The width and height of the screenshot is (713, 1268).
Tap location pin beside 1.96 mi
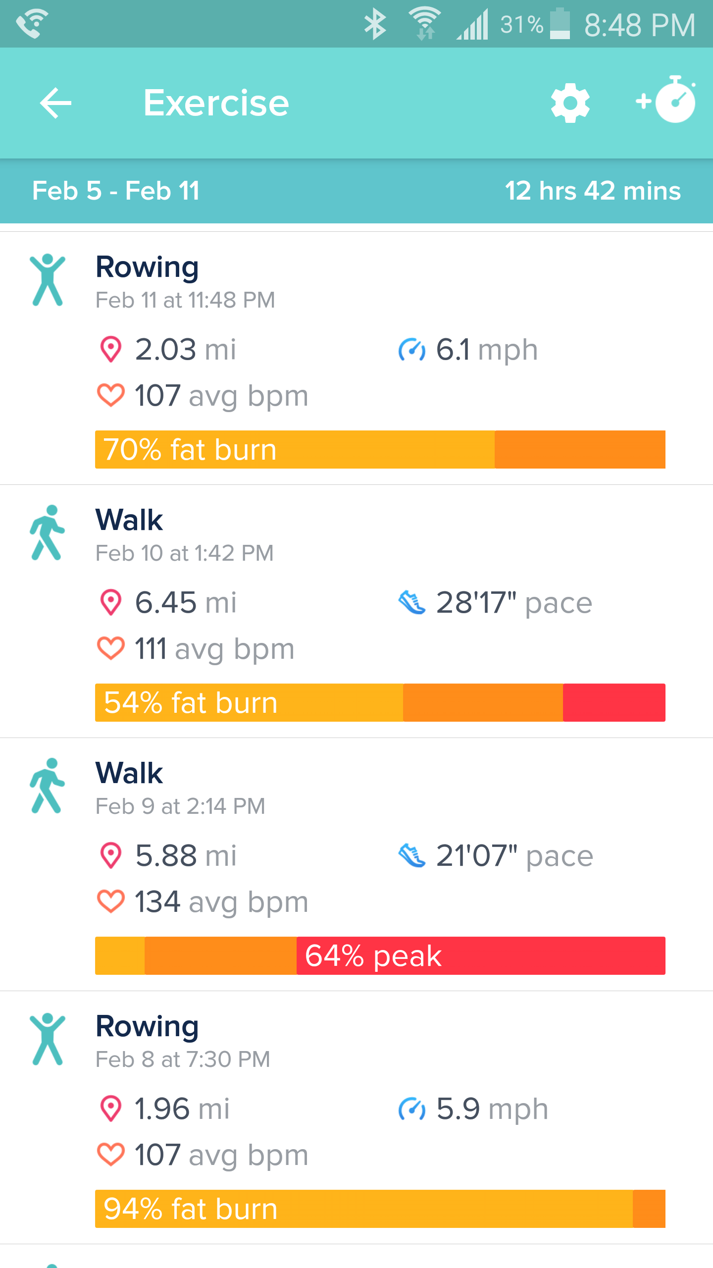[111, 1109]
